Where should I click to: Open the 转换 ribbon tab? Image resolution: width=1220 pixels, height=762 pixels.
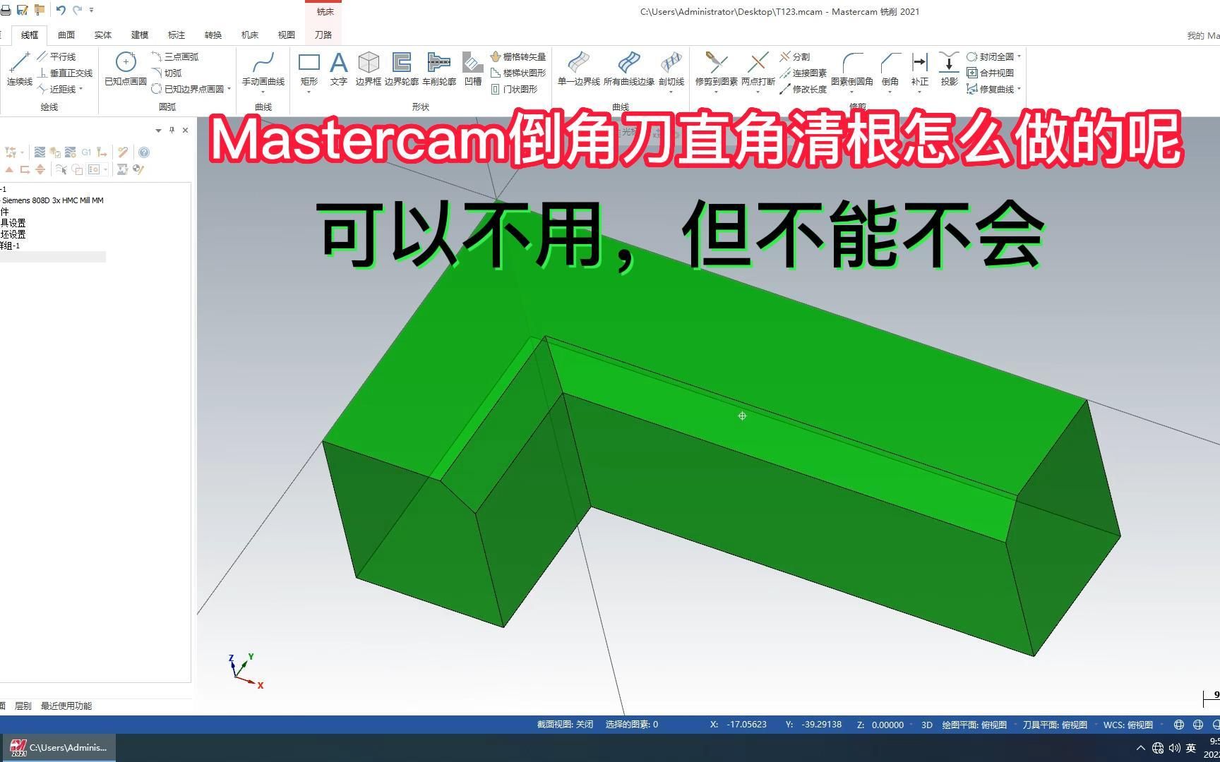tap(213, 35)
